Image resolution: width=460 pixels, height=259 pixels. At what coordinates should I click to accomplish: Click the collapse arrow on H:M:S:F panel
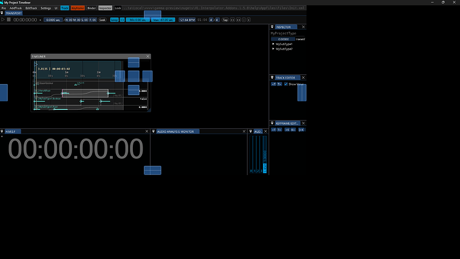coord(2,131)
